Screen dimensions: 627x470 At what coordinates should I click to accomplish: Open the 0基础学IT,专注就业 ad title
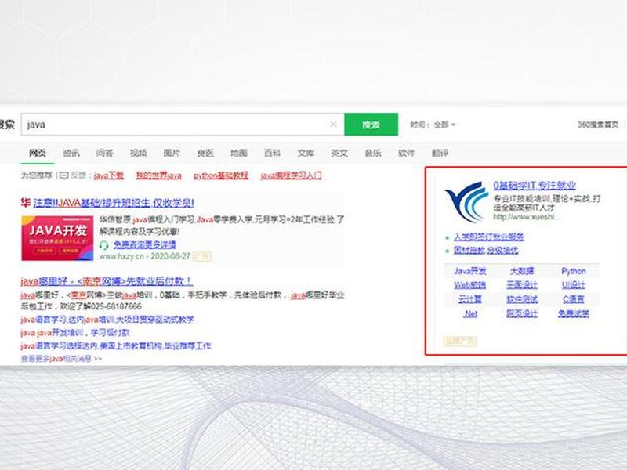click(535, 186)
